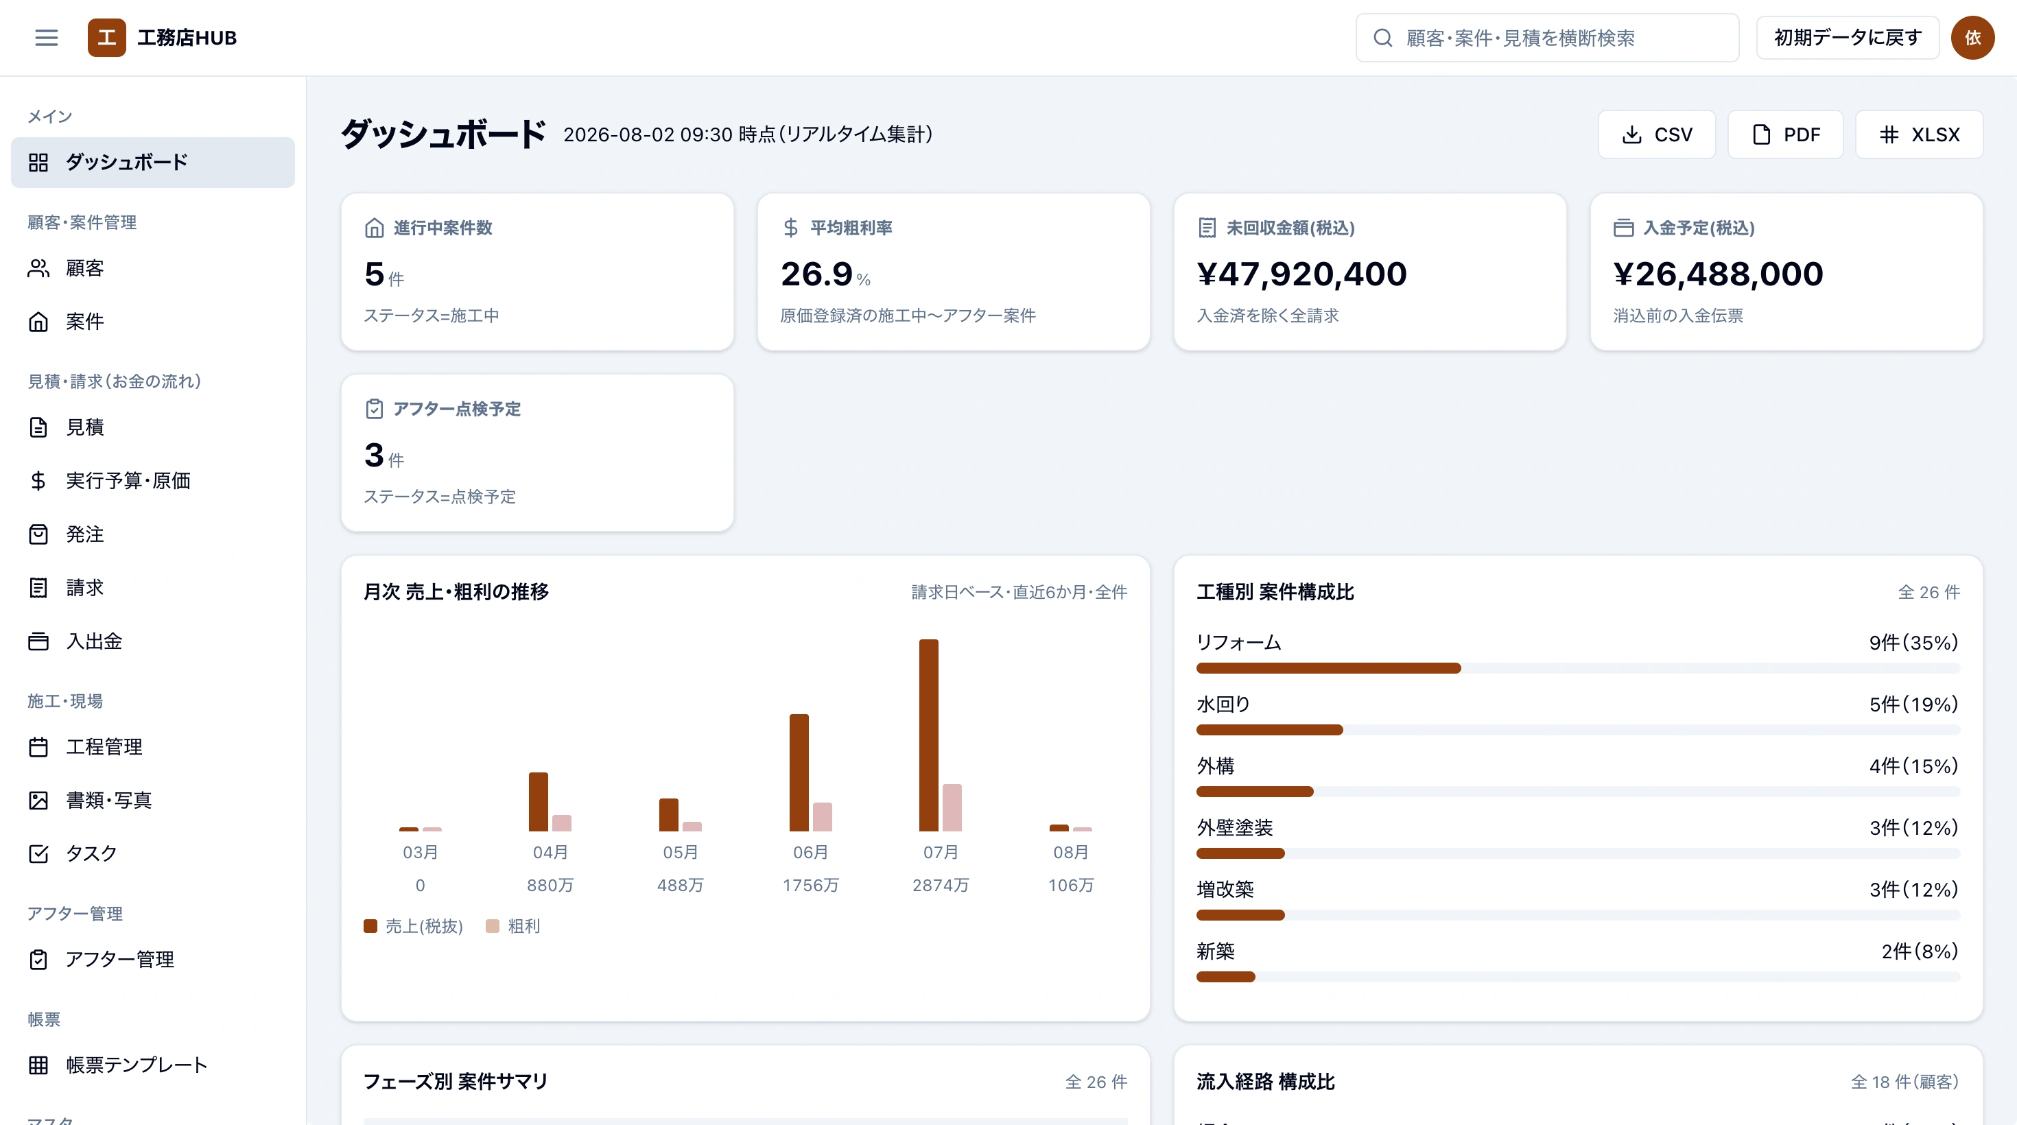Viewport: 2017px width, 1125px height.
Task: Click the 見積 document icon
Action: click(38, 427)
